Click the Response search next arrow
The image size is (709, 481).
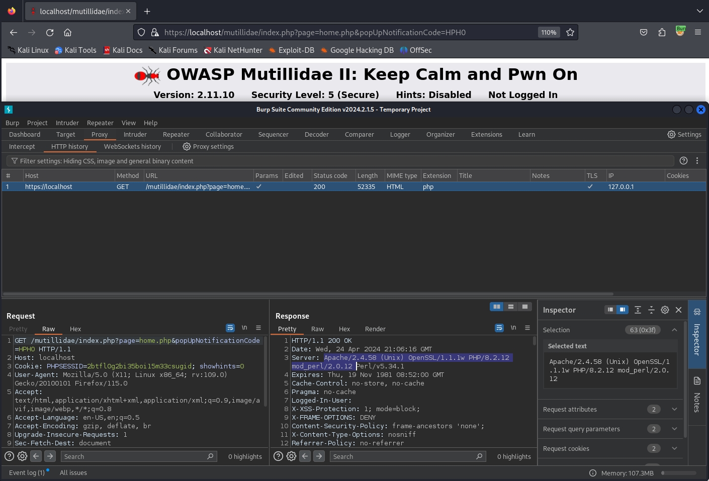pyautogui.click(x=319, y=456)
